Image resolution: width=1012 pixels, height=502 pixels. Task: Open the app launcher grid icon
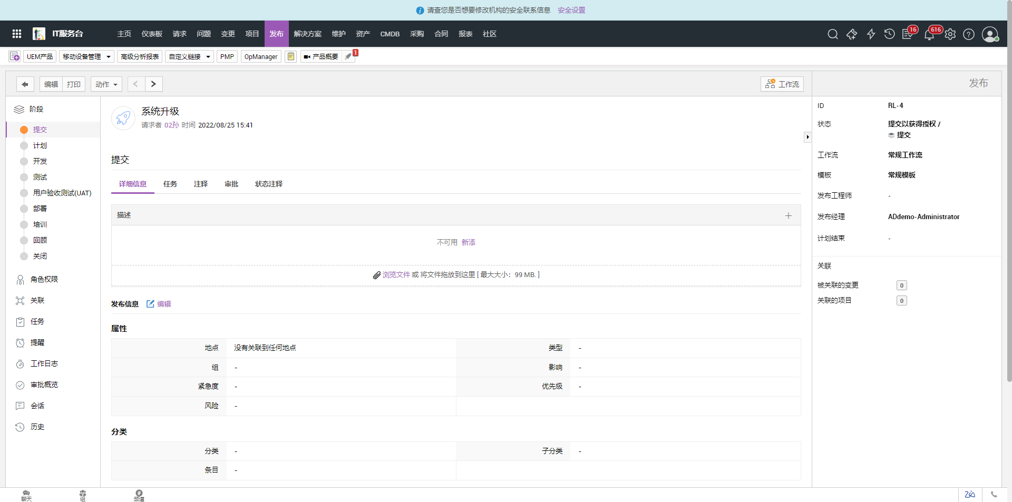click(x=17, y=34)
